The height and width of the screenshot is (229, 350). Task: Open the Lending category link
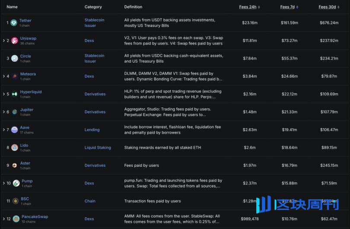click(92, 130)
